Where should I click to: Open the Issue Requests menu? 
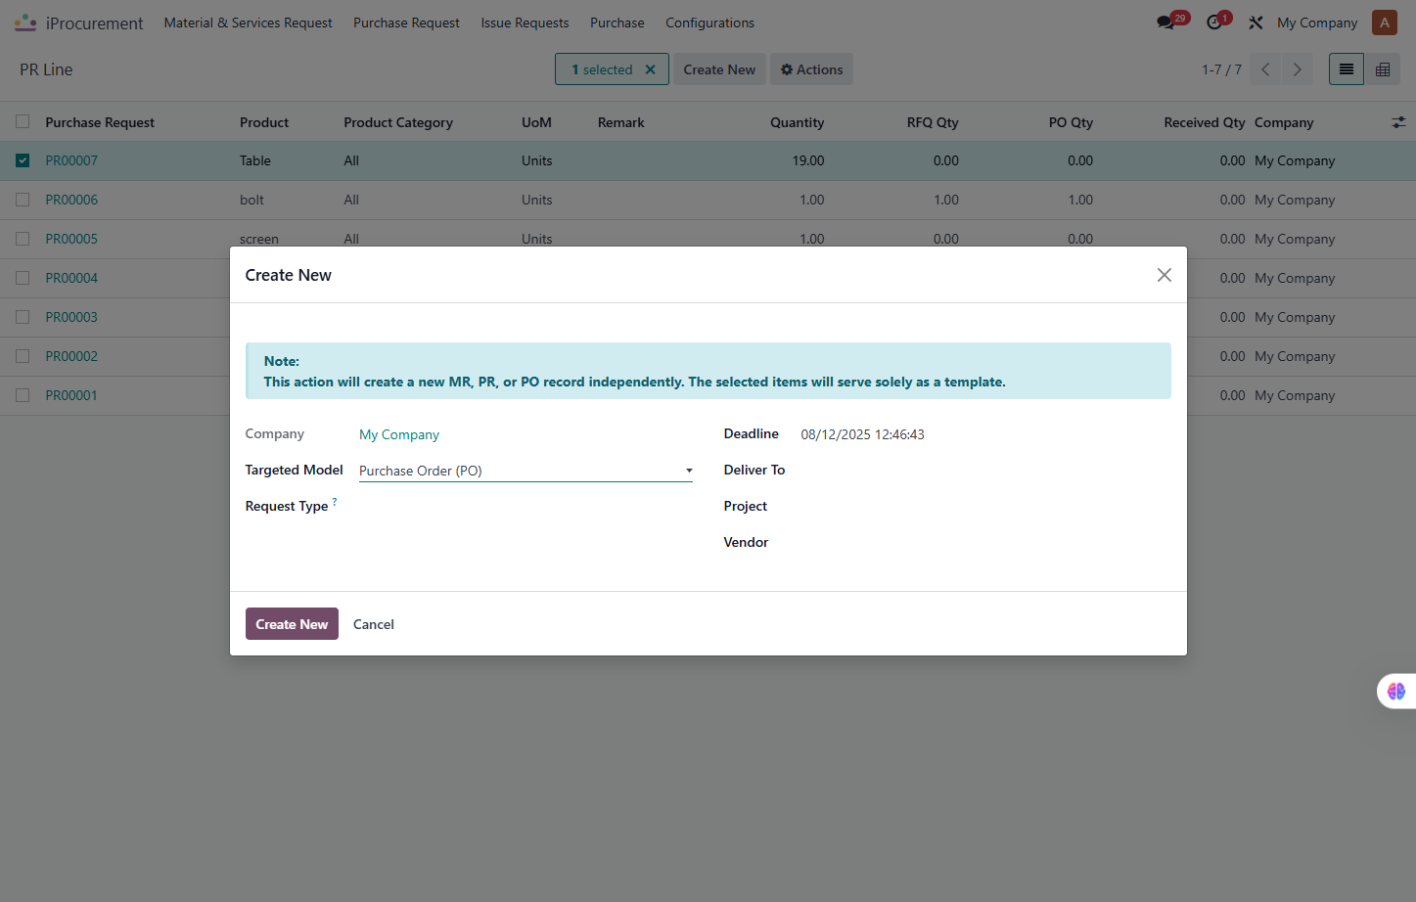pyautogui.click(x=525, y=23)
